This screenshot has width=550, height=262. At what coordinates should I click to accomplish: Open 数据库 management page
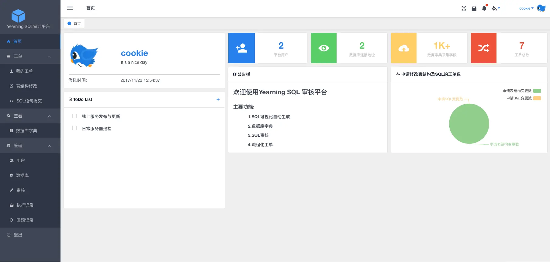30,175
